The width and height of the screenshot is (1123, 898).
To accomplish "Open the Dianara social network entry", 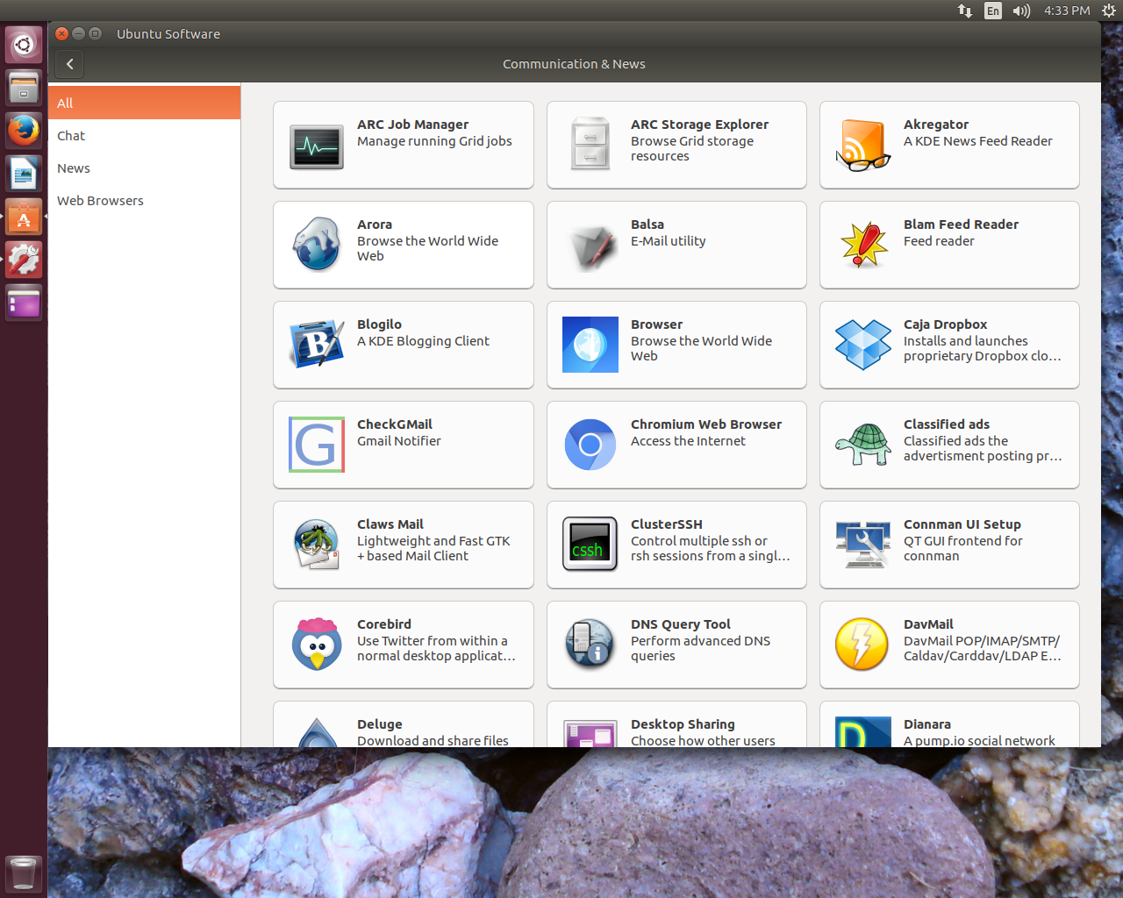I will coord(949,724).
